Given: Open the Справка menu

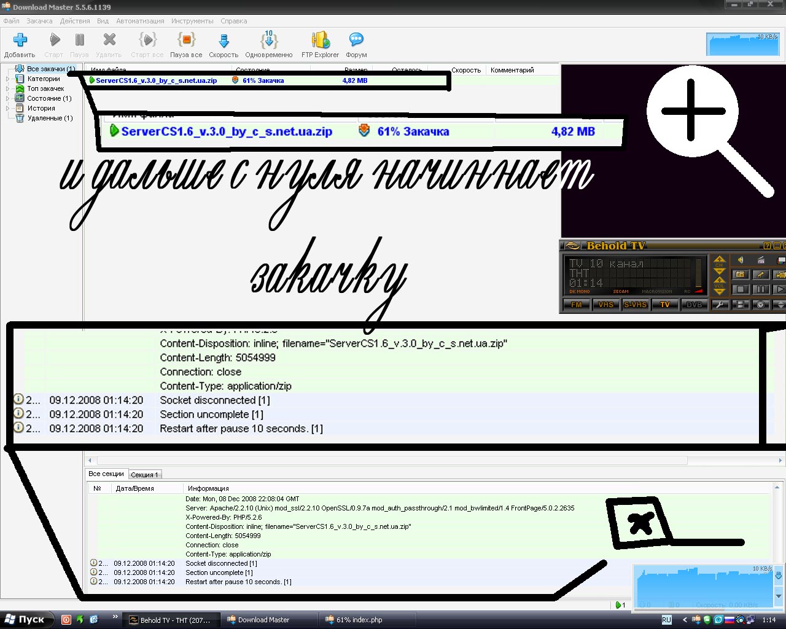Looking at the screenshot, I should tap(234, 21).
